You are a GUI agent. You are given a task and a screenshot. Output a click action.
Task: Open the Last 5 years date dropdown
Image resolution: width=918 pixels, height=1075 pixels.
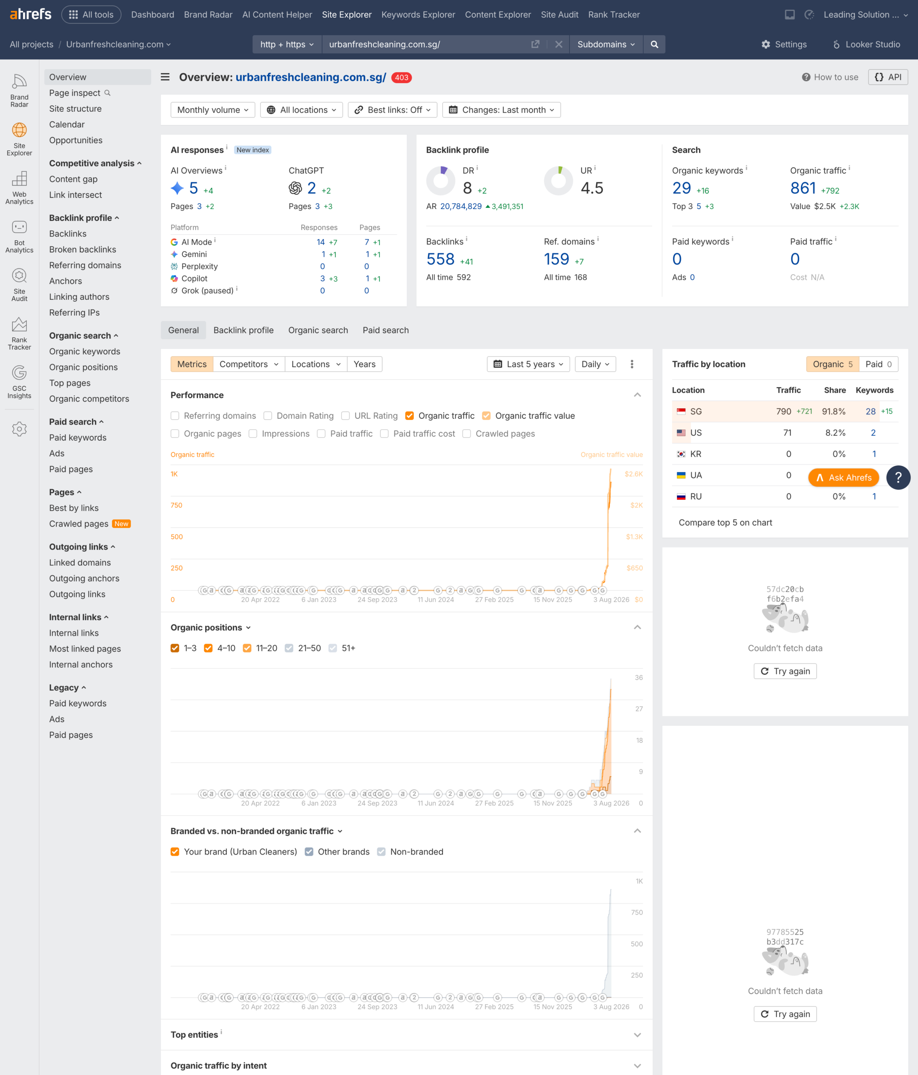click(x=529, y=364)
